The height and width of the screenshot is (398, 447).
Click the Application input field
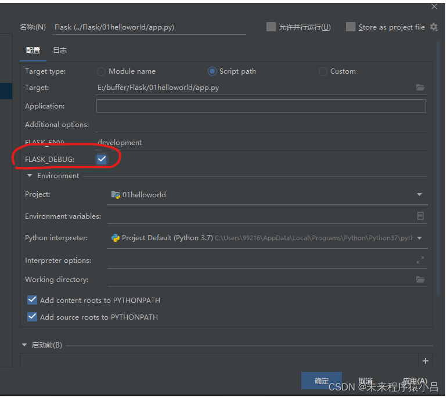pyautogui.click(x=261, y=106)
